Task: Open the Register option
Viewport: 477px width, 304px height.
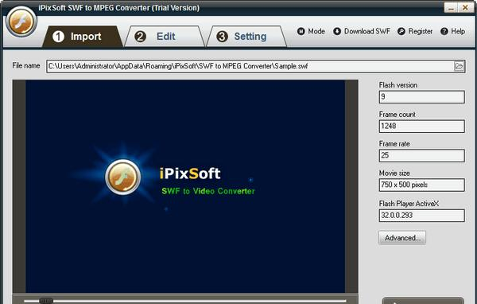Action: [415, 31]
